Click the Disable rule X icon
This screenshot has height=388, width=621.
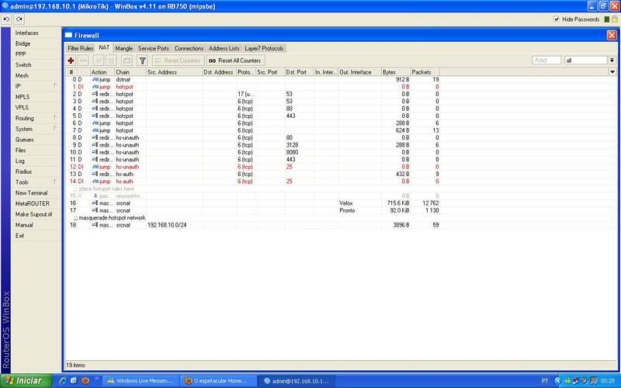[111, 61]
